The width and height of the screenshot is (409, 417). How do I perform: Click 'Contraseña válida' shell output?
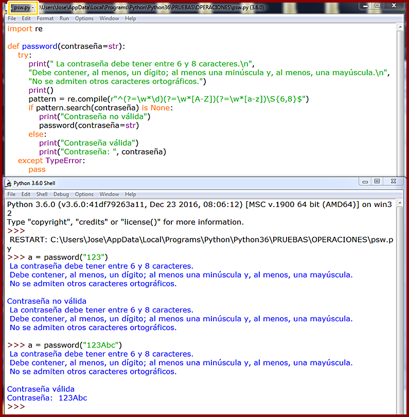point(41,389)
